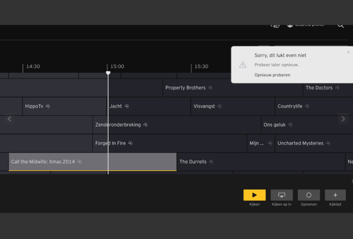Click replay icon next to HippoTv
The width and height of the screenshot is (353, 239).
48,106
